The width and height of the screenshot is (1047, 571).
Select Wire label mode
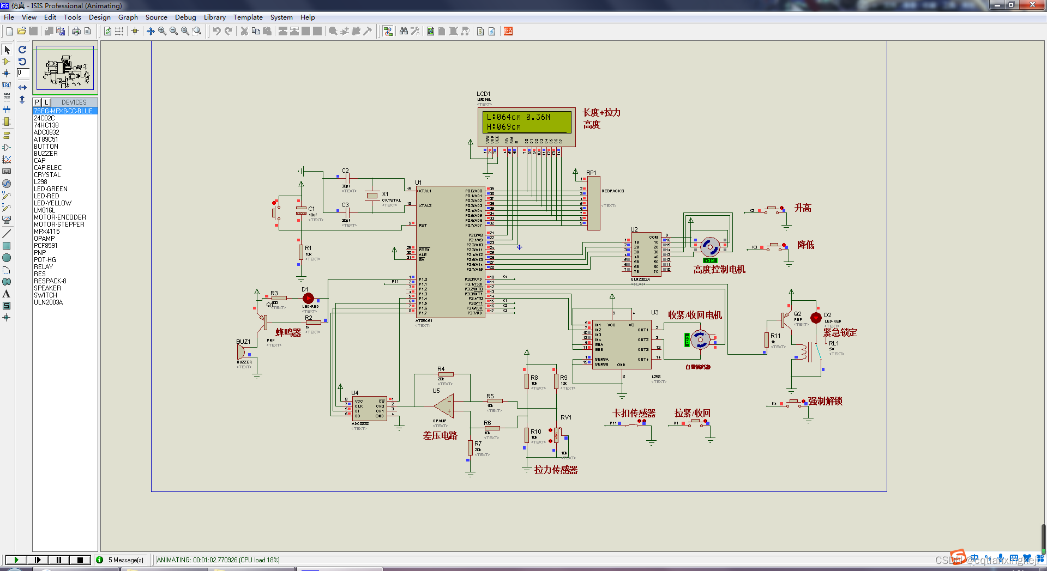(7, 85)
